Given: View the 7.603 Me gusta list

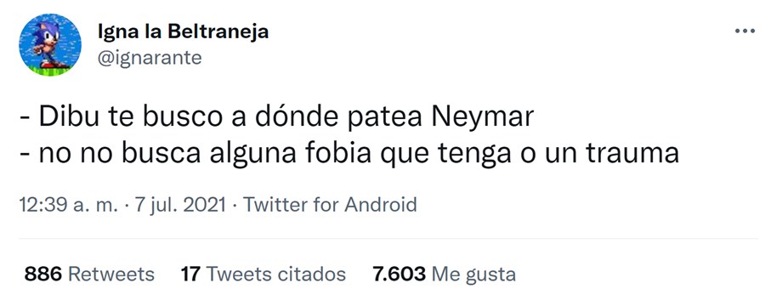Looking at the screenshot, I should pyautogui.click(x=445, y=274).
